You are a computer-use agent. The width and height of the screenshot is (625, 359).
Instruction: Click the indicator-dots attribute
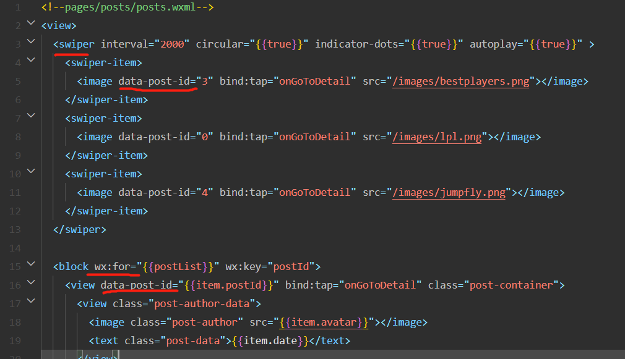389,44
